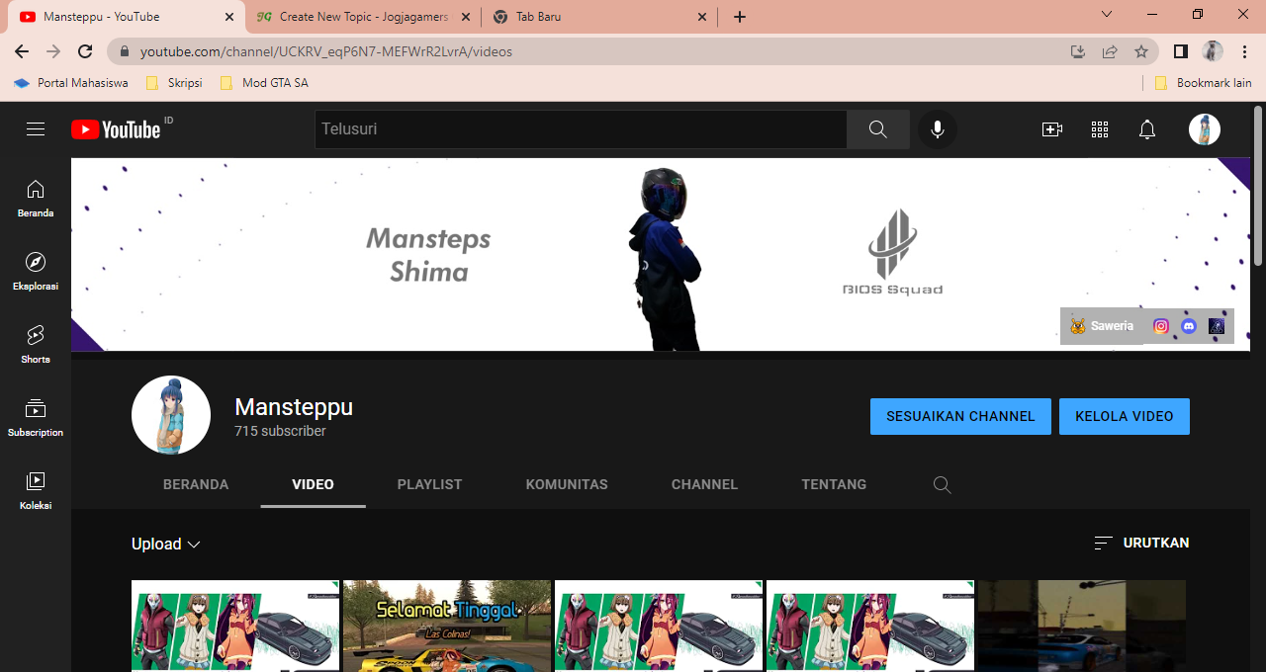Open Eksplorasi in the sidebar
The width and height of the screenshot is (1266, 672).
tap(36, 271)
